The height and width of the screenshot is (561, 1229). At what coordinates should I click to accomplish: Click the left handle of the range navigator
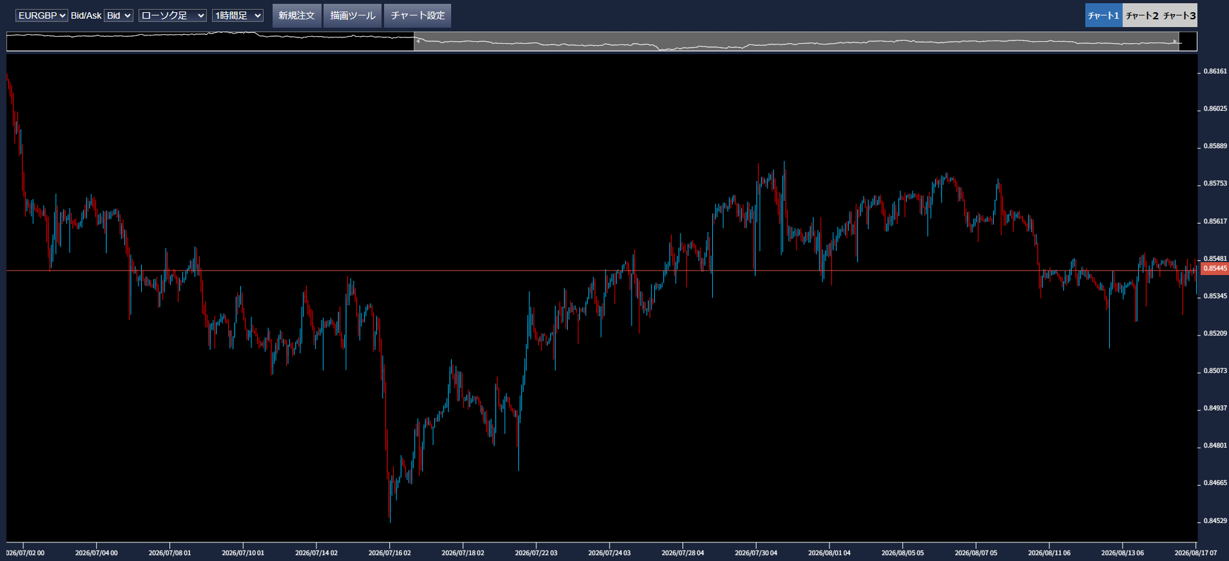[417, 41]
